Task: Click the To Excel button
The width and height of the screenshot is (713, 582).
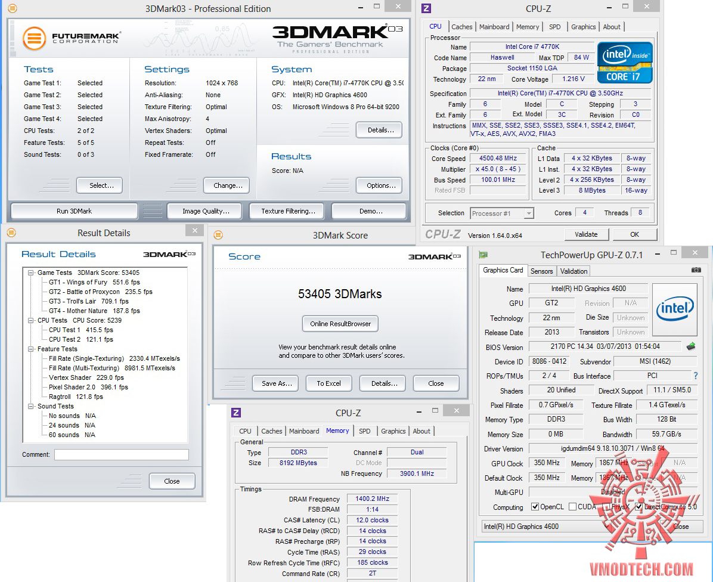Action: click(x=328, y=383)
